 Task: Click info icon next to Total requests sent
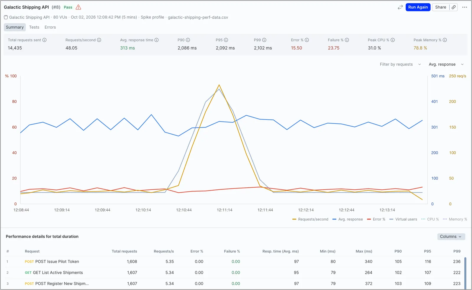click(x=45, y=40)
